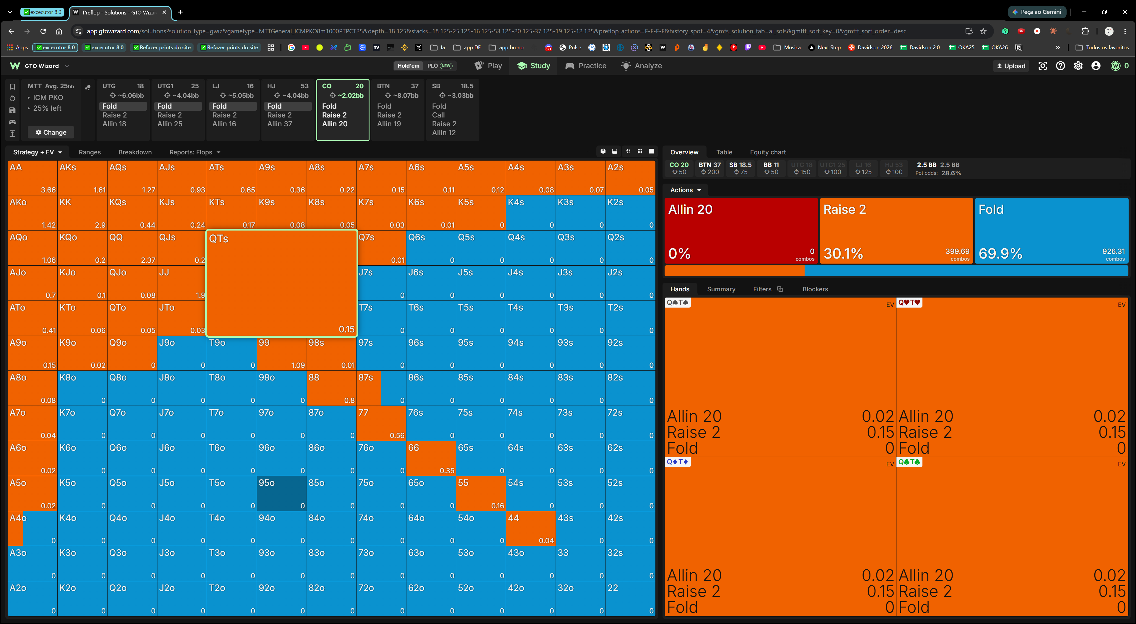Show more bookmarks via double-chevron

click(x=1058, y=47)
